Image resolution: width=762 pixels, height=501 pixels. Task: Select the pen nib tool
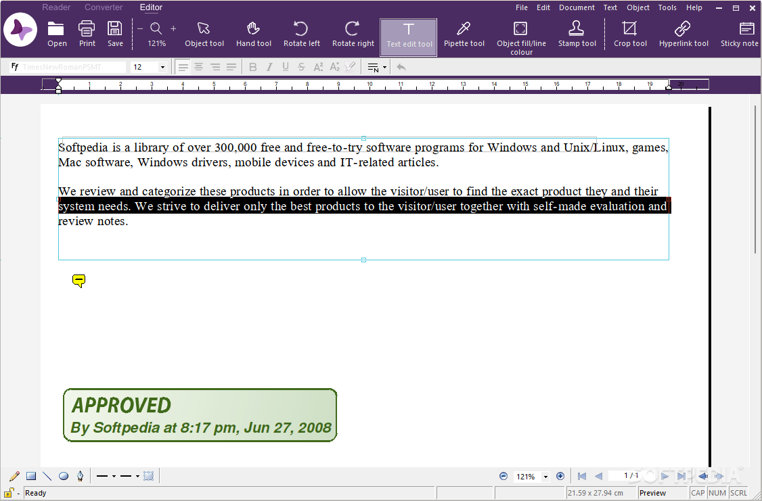pos(80,476)
